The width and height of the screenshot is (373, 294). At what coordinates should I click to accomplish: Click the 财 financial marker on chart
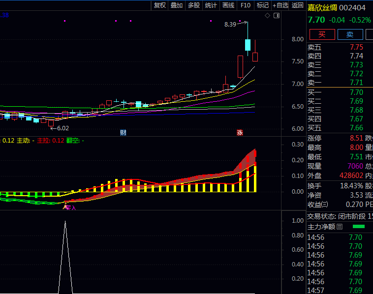[123, 132]
